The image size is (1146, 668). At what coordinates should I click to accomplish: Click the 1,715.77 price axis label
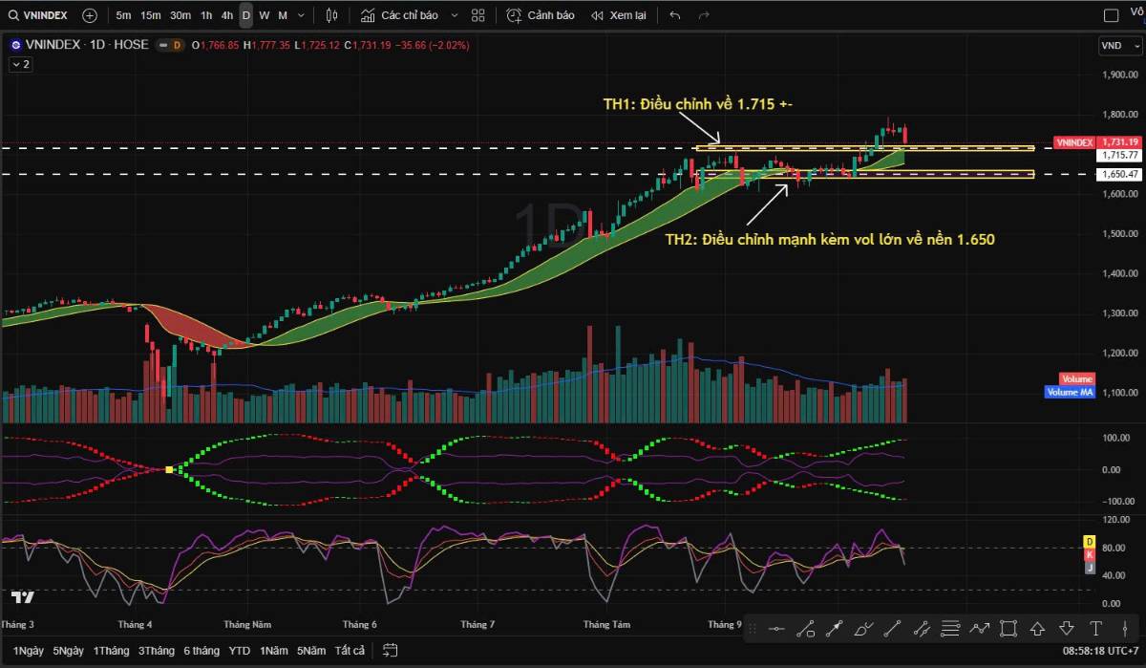1119,155
